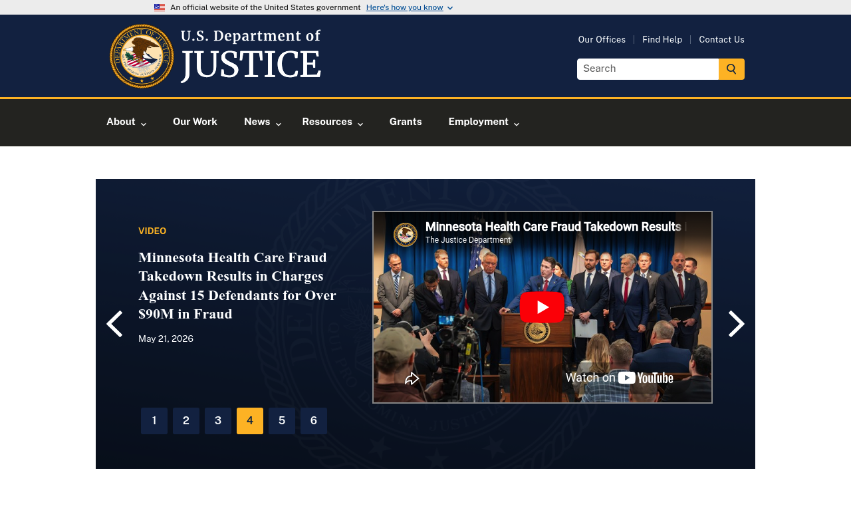Open the Grants page
Viewport: 851px width, 532px height.
tap(406, 122)
